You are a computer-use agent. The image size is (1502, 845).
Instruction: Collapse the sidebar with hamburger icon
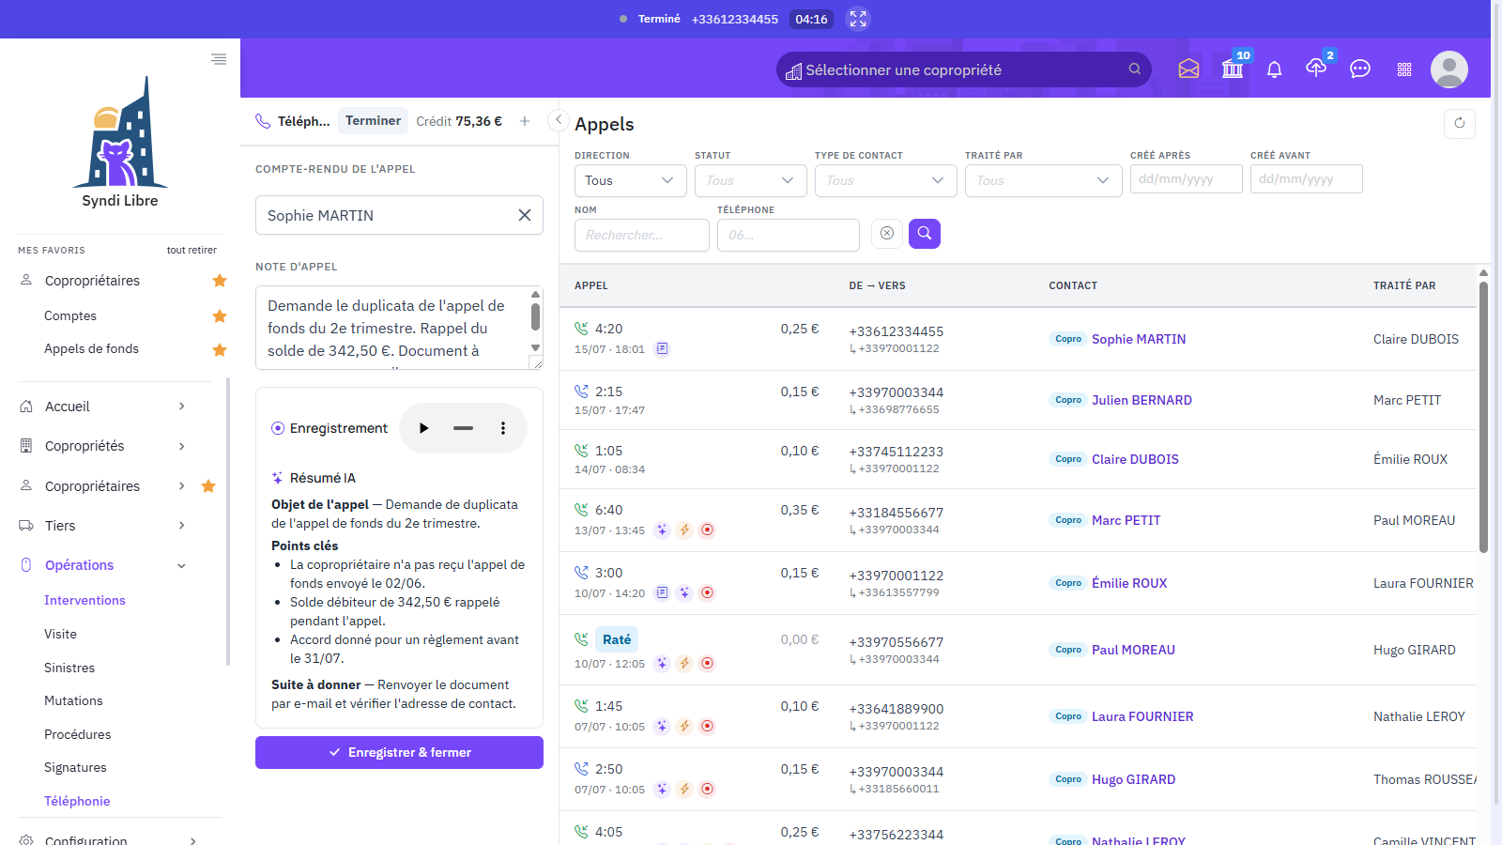point(219,59)
